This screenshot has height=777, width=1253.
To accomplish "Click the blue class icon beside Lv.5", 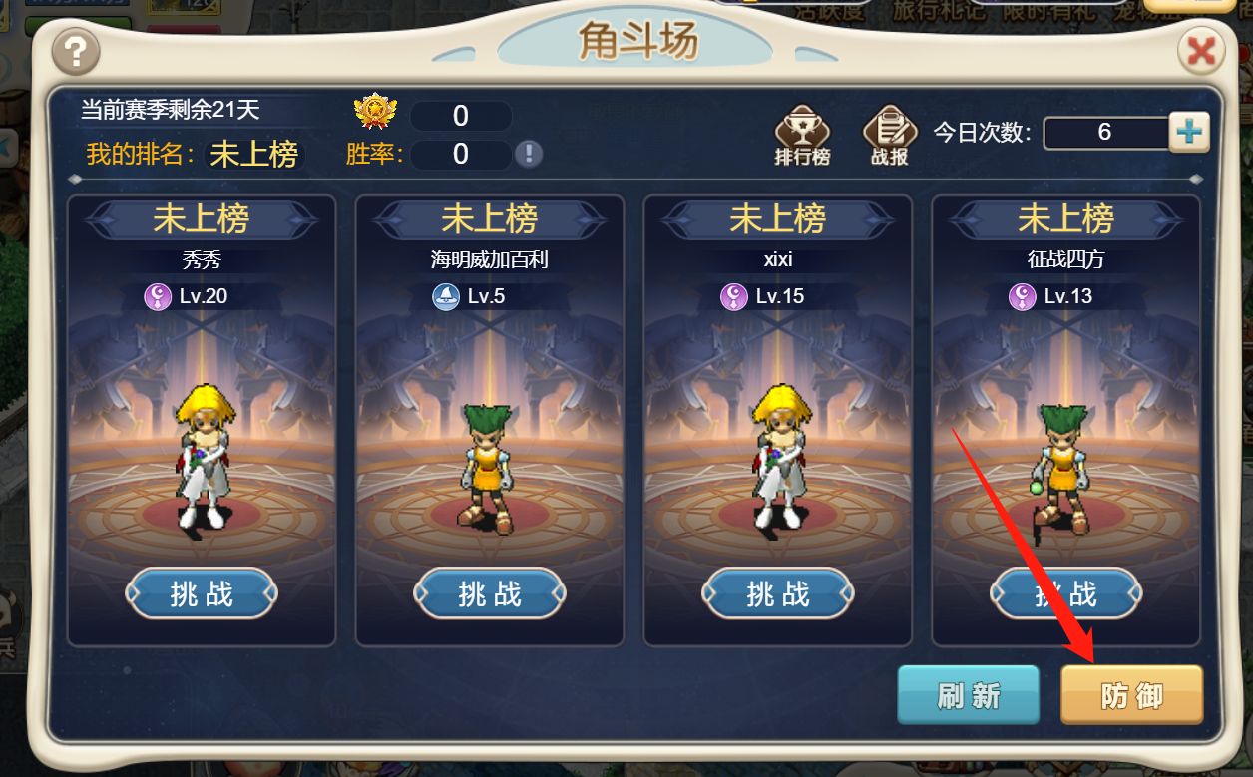I will [x=446, y=296].
